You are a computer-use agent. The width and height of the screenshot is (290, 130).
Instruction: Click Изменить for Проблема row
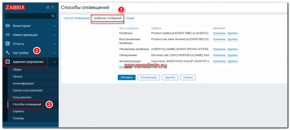[x=219, y=33]
